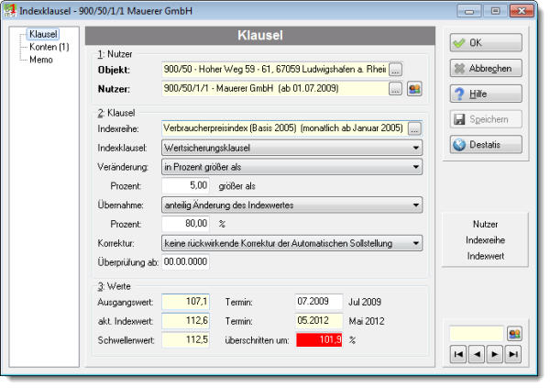Expand the Übernahme dropdown
Viewport: 550px width, 388px height.
416,205
